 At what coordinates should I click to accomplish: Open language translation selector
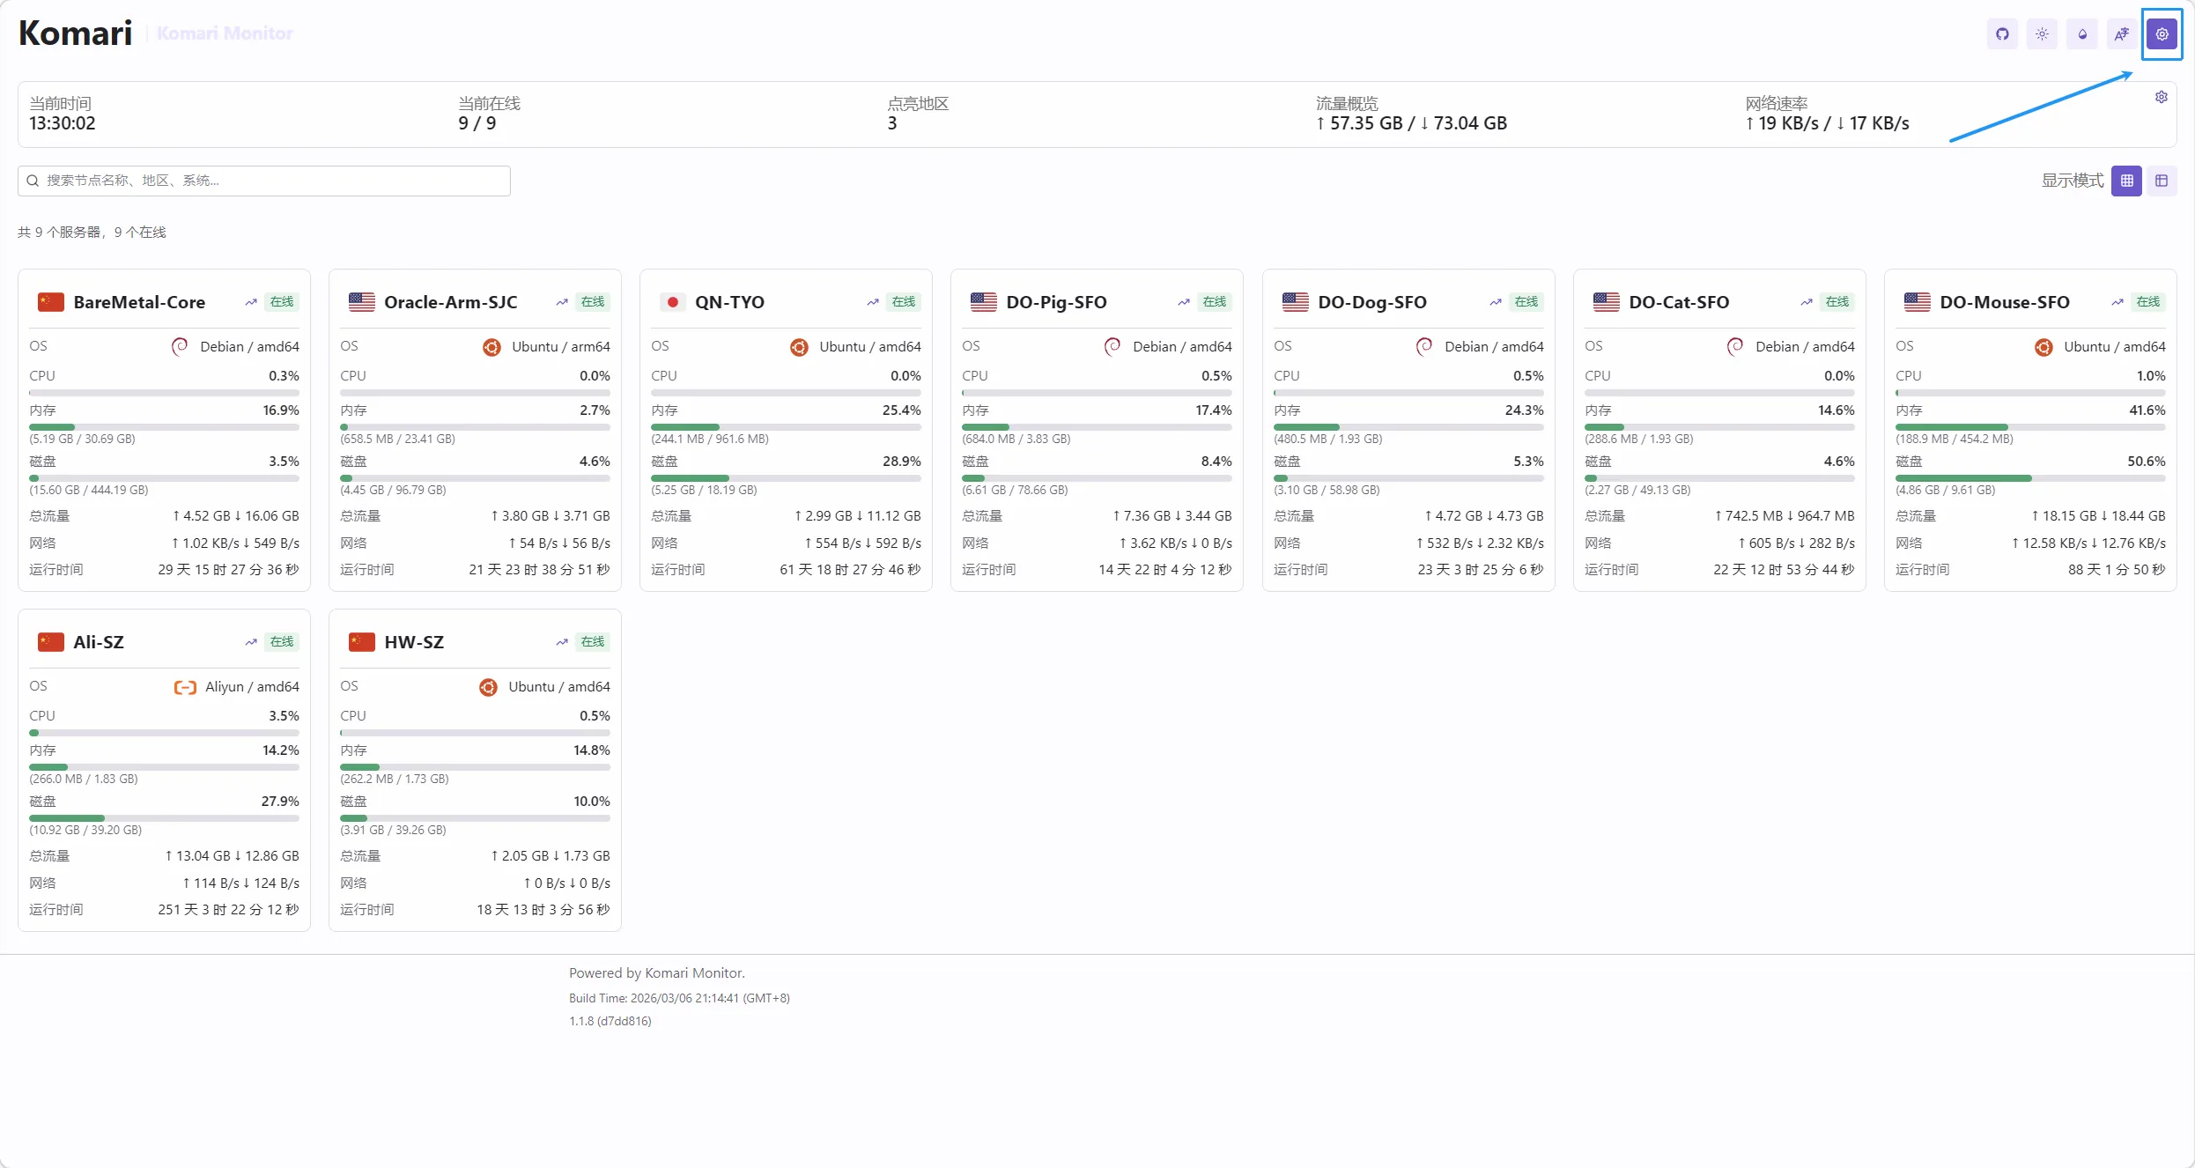[x=2122, y=34]
